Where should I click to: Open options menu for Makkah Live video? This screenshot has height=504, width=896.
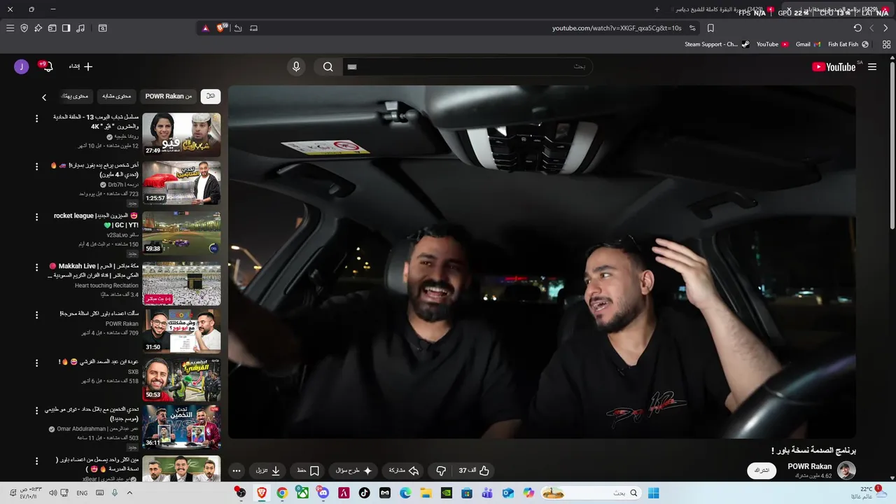click(x=37, y=267)
